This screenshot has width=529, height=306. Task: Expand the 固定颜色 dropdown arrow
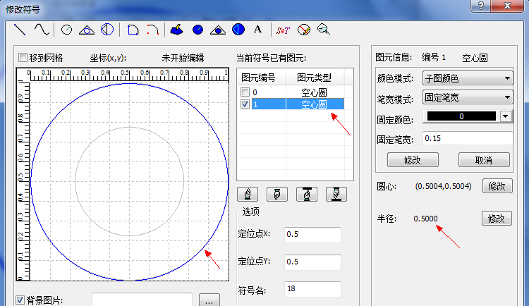point(505,116)
